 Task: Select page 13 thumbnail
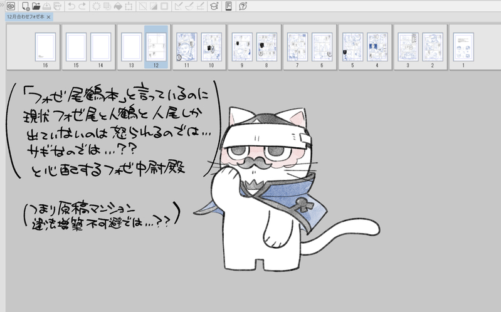pos(131,47)
